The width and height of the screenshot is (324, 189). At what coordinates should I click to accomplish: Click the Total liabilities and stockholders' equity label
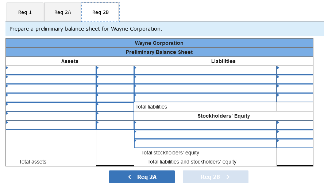pos(192,162)
